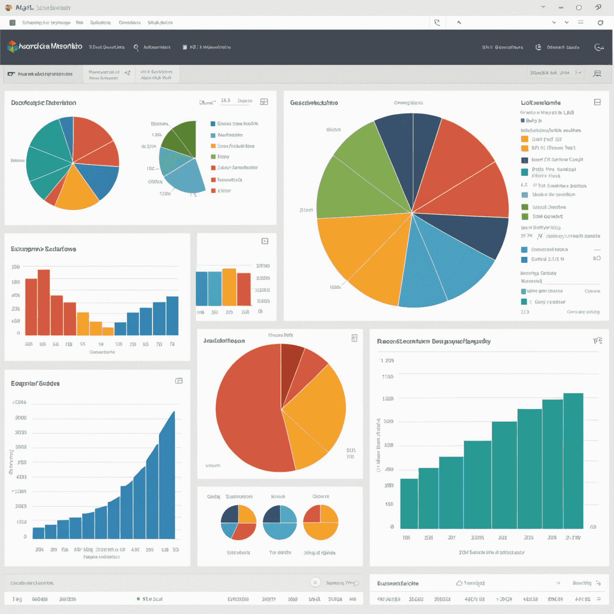Select the middle blue mini pie chart thumbnail
Screen dimensions: 614x614
pos(280,522)
